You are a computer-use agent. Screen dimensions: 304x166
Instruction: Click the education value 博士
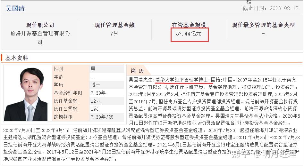click(95, 85)
